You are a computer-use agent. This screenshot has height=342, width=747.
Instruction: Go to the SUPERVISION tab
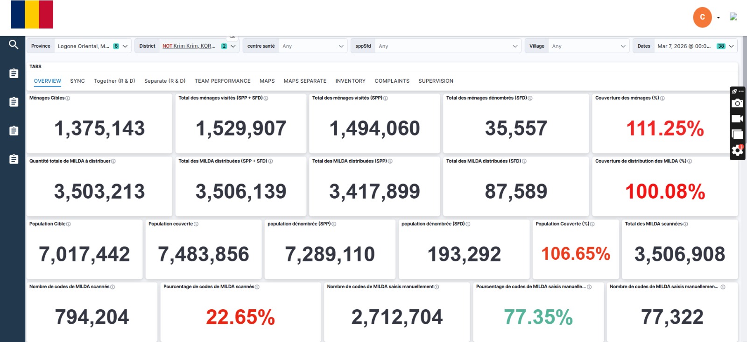pyautogui.click(x=436, y=81)
